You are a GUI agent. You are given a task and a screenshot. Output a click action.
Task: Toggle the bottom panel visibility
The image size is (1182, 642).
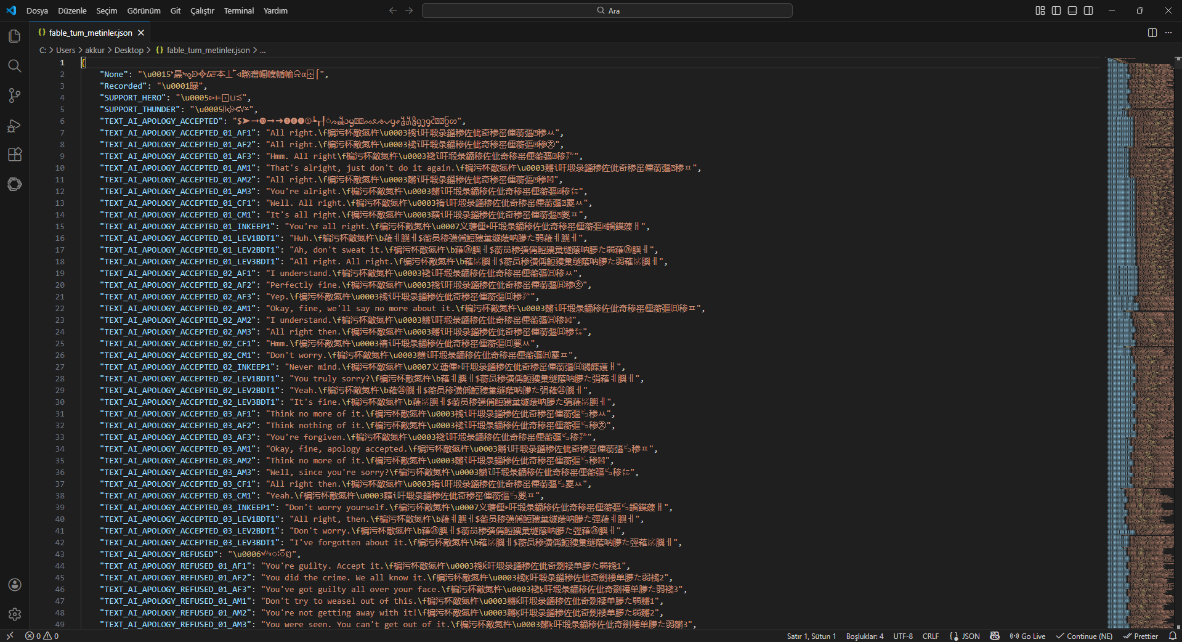[x=1072, y=10]
